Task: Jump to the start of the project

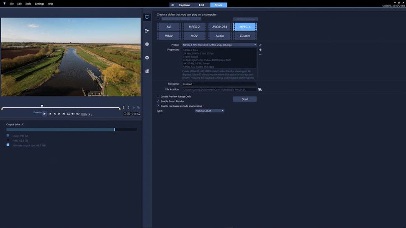Action: (x=50, y=114)
